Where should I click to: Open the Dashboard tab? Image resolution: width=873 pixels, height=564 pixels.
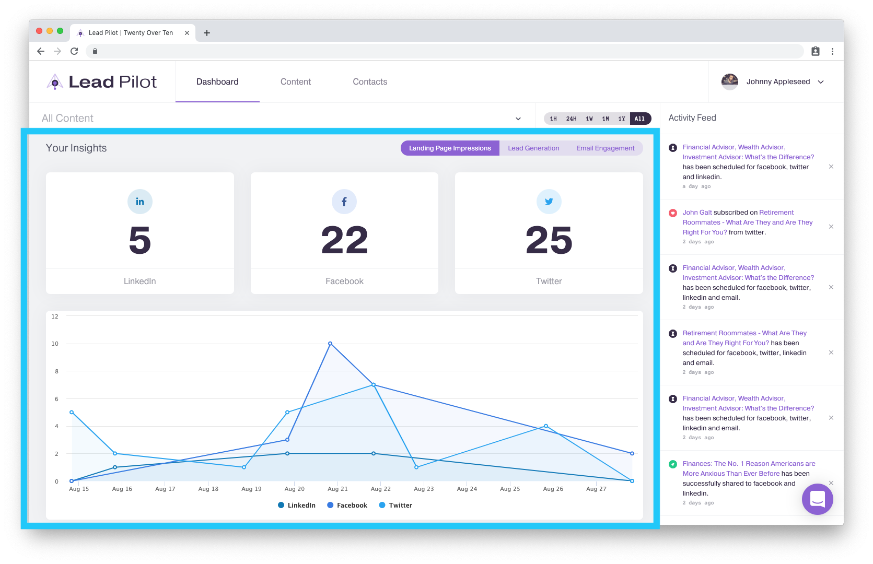pos(217,82)
